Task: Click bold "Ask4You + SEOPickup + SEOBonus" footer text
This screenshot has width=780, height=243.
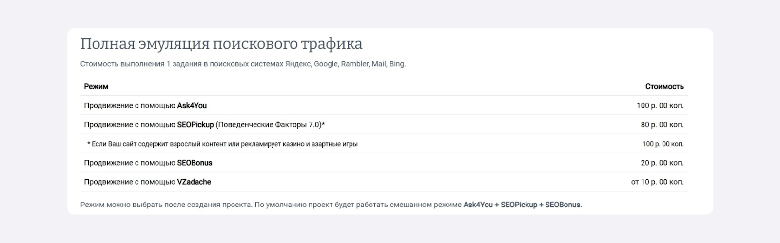Action: pyautogui.click(x=522, y=205)
